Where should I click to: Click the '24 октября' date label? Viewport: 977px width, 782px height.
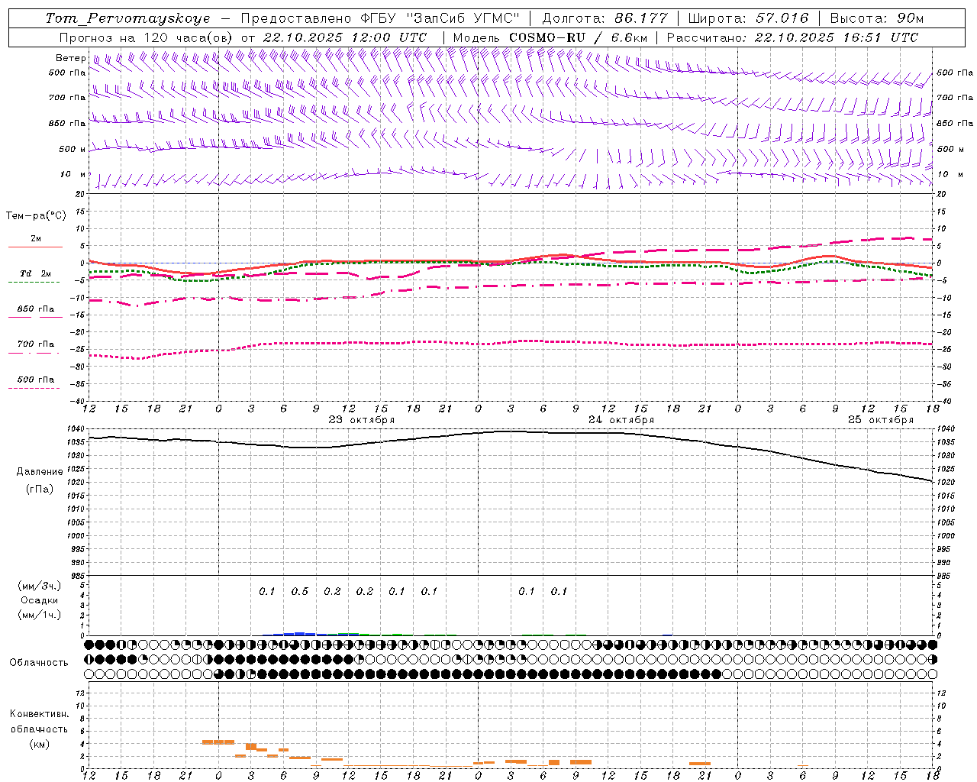coord(621,420)
